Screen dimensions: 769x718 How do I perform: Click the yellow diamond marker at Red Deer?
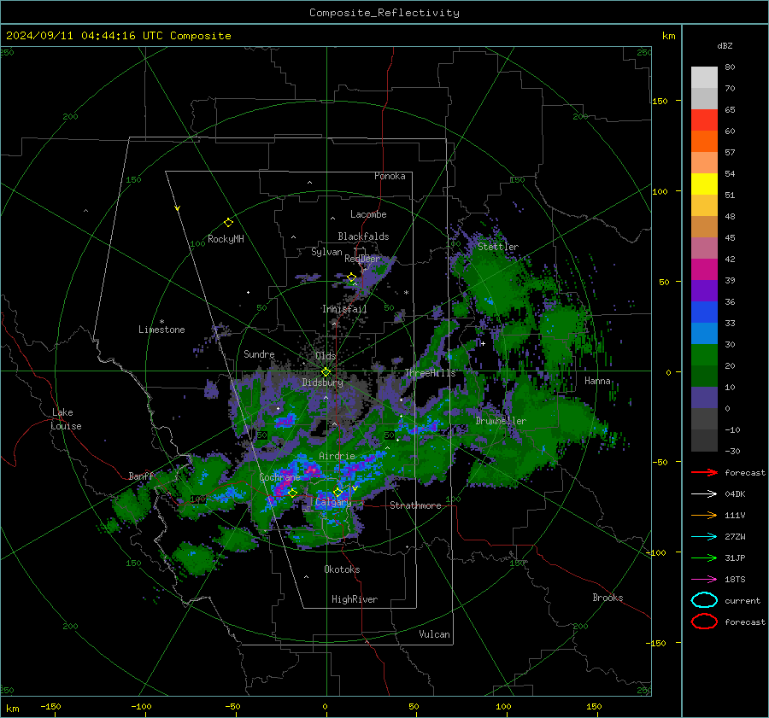(352, 277)
